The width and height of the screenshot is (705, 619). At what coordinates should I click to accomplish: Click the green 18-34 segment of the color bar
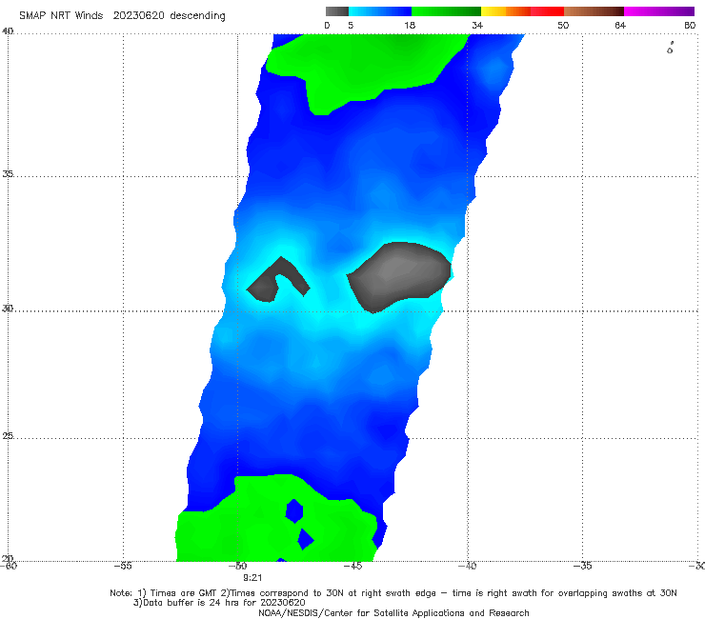[446, 11]
